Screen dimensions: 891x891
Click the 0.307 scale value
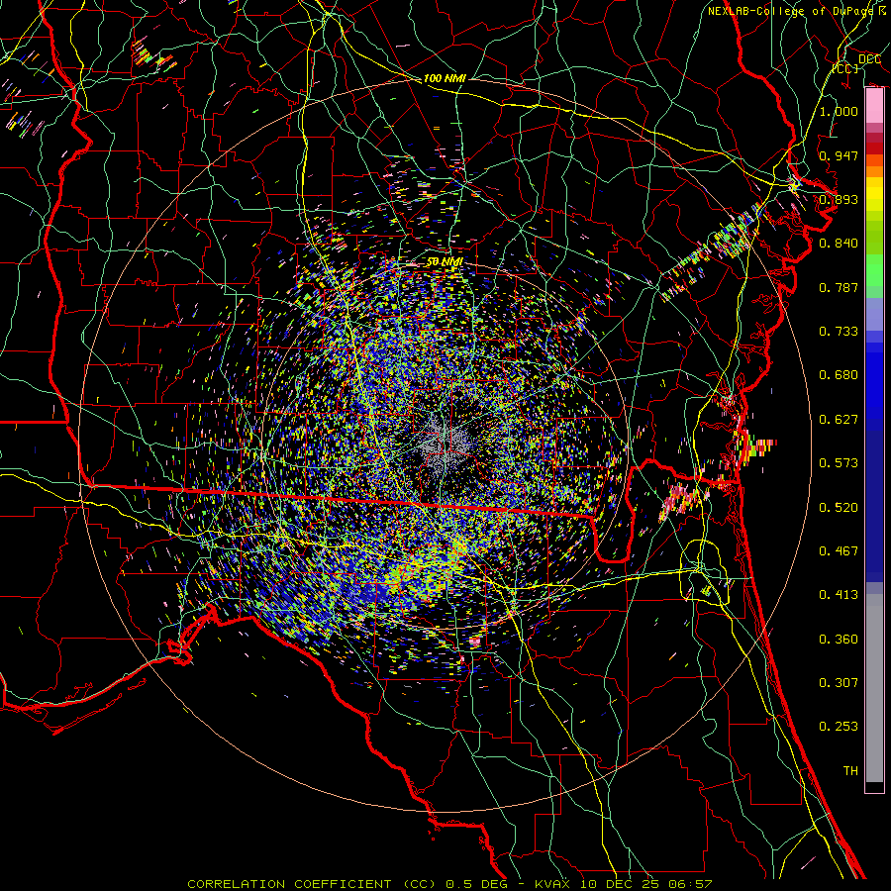pyautogui.click(x=839, y=683)
